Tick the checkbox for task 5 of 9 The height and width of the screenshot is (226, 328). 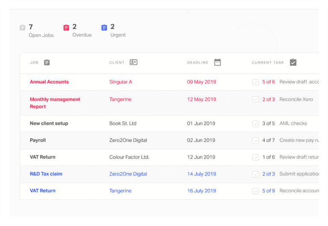click(255, 191)
